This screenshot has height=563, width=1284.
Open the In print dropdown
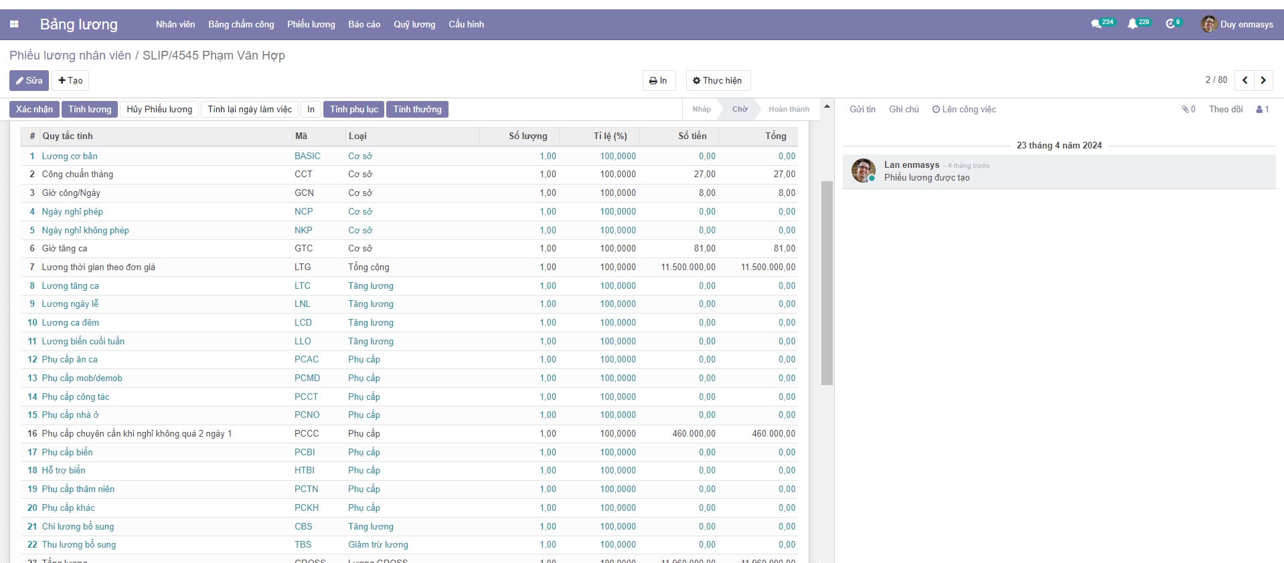pyautogui.click(x=658, y=81)
